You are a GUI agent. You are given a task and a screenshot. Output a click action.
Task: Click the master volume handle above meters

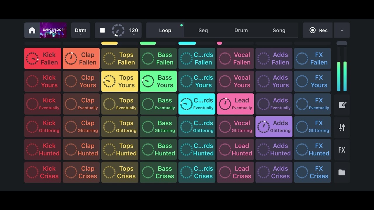tap(342, 43)
